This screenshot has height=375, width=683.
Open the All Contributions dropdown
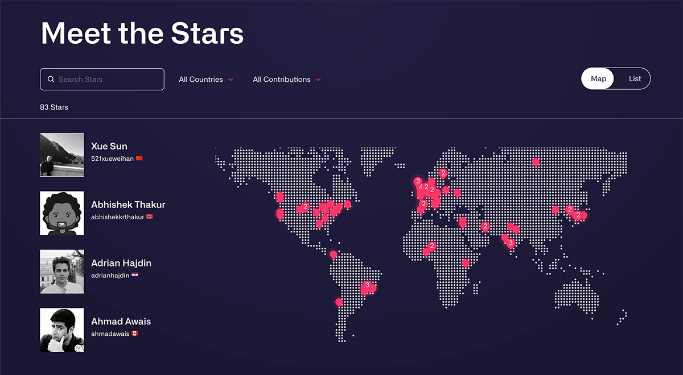pos(283,80)
